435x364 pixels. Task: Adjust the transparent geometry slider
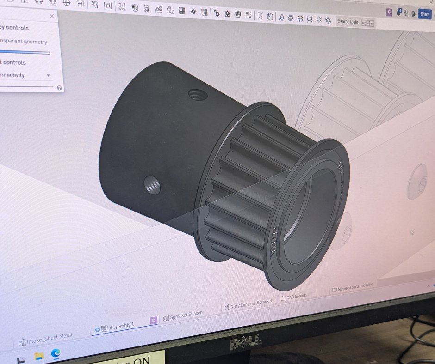pos(25,52)
